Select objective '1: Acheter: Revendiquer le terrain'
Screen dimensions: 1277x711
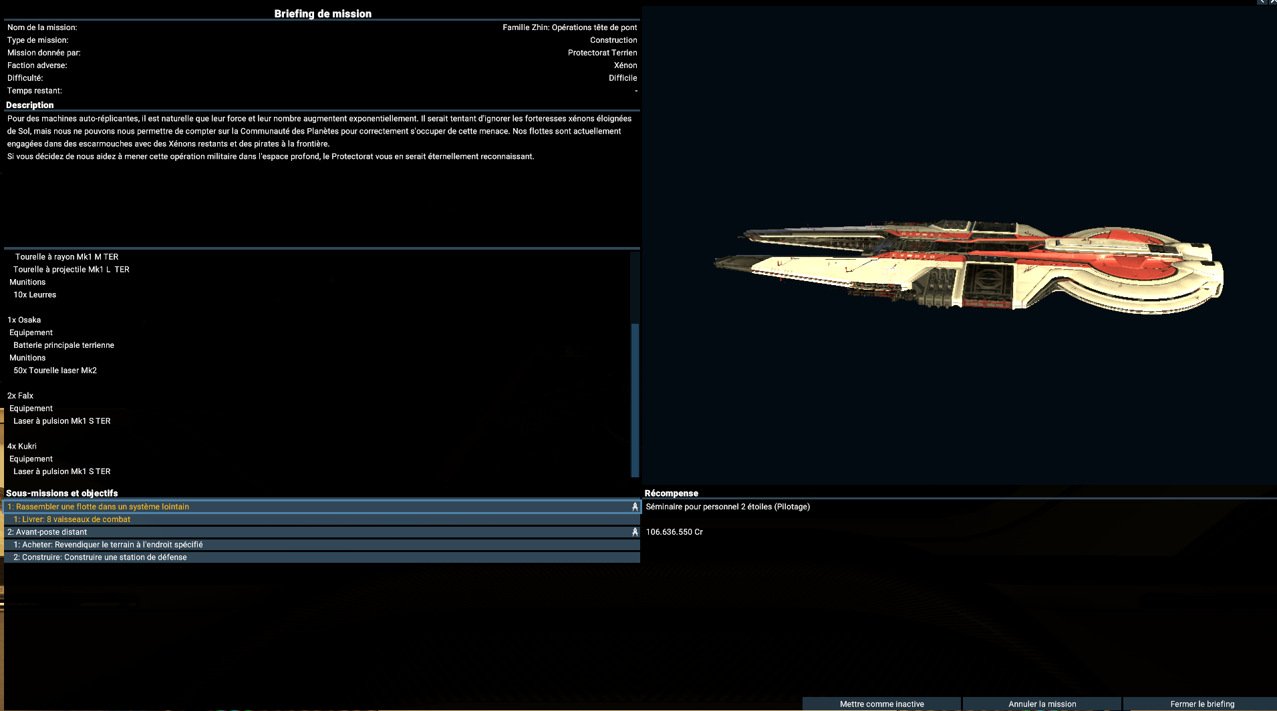(322, 545)
